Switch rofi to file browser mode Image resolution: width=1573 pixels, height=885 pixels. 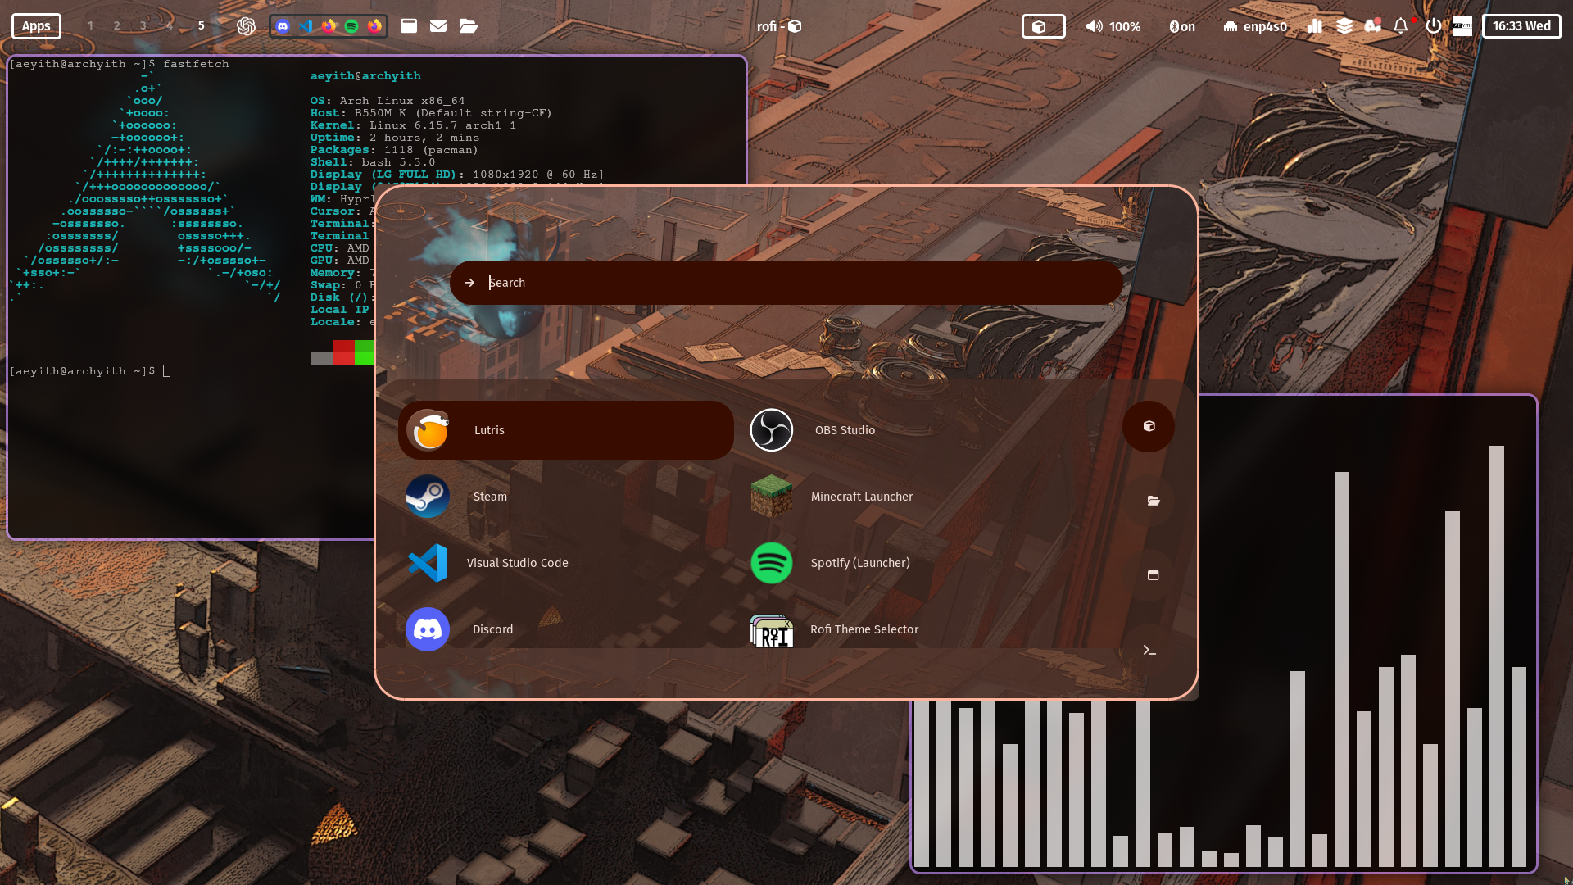click(x=1153, y=501)
